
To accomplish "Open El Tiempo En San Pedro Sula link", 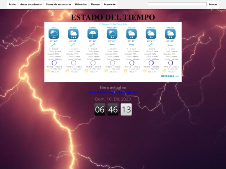I will point(113,24).
